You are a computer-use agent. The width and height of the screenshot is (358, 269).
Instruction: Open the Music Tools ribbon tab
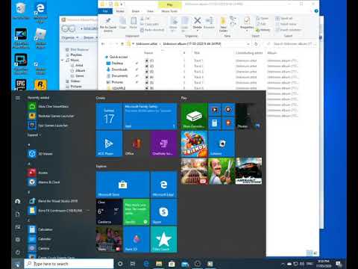pyautogui.click(x=169, y=11)
